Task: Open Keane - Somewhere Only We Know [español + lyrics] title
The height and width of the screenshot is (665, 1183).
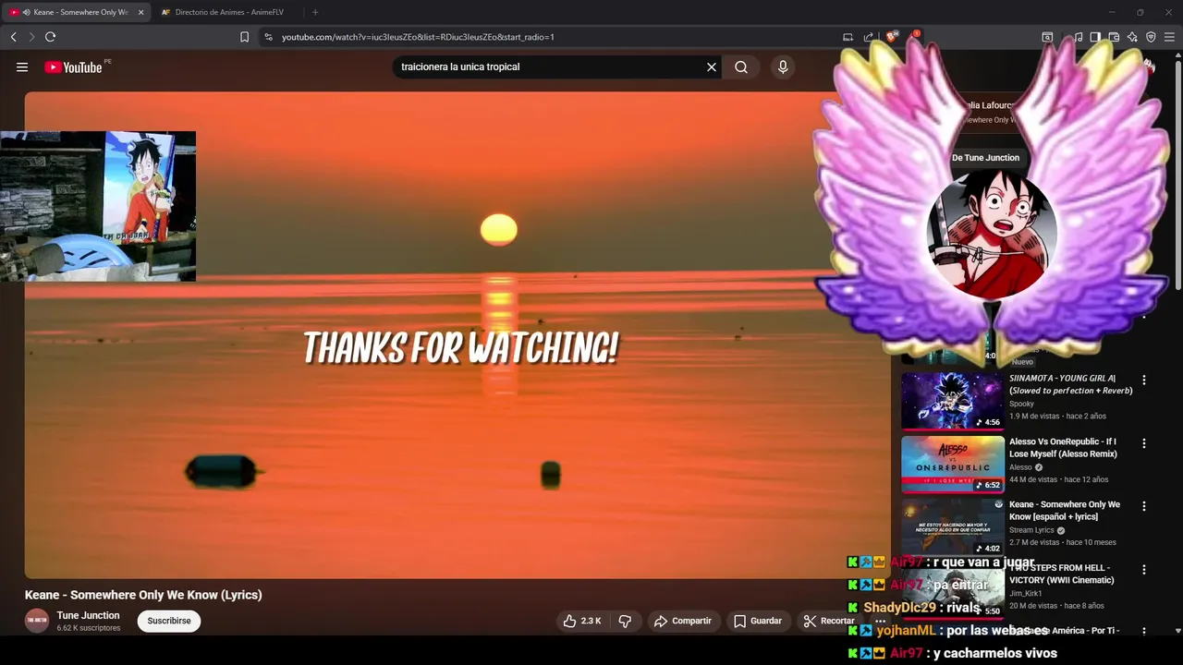Action: point(1065,511)
